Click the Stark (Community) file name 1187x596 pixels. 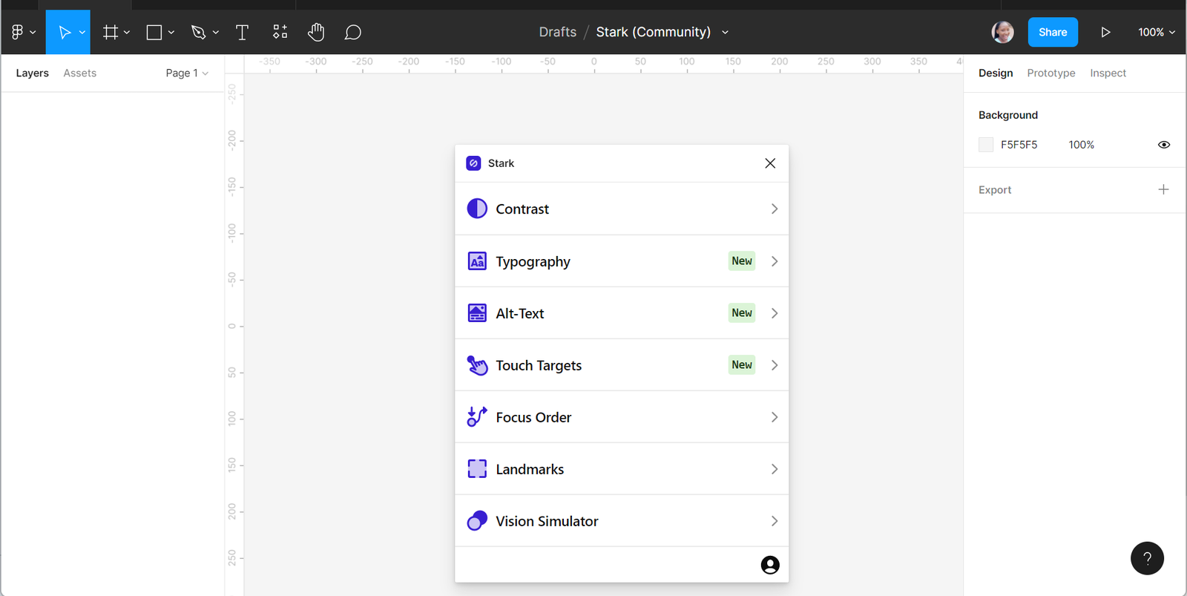[654, 32]
